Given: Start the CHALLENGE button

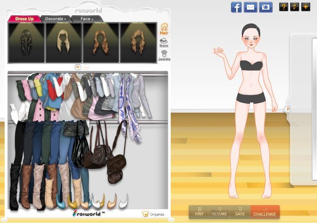Looking at the screenshot, I should (265, 212).
